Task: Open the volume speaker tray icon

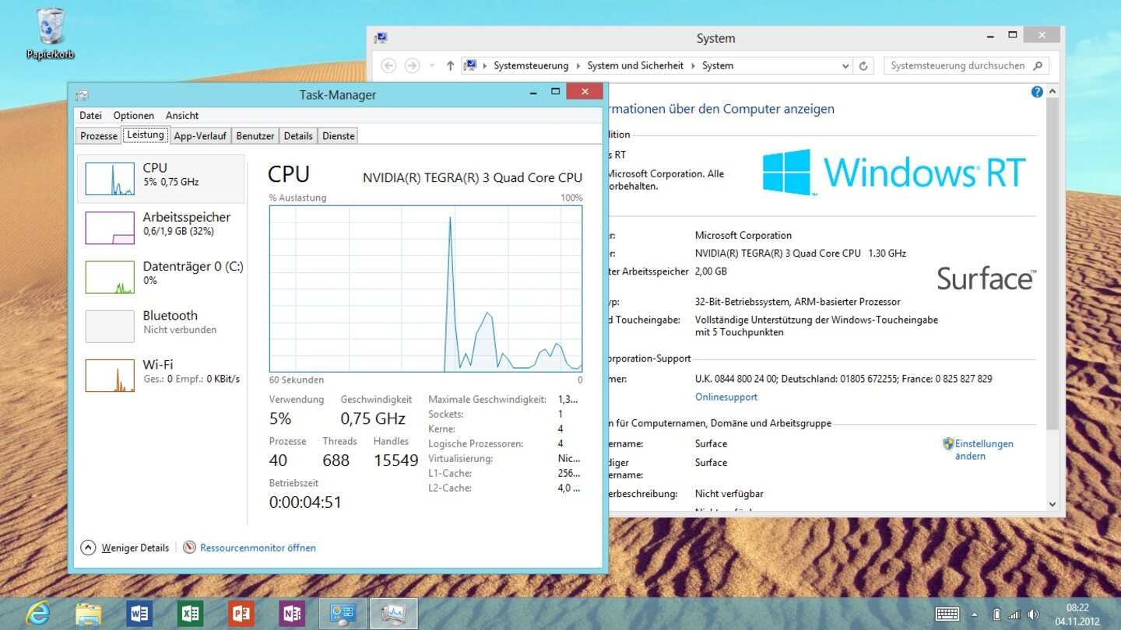Action: point(1034,614)
